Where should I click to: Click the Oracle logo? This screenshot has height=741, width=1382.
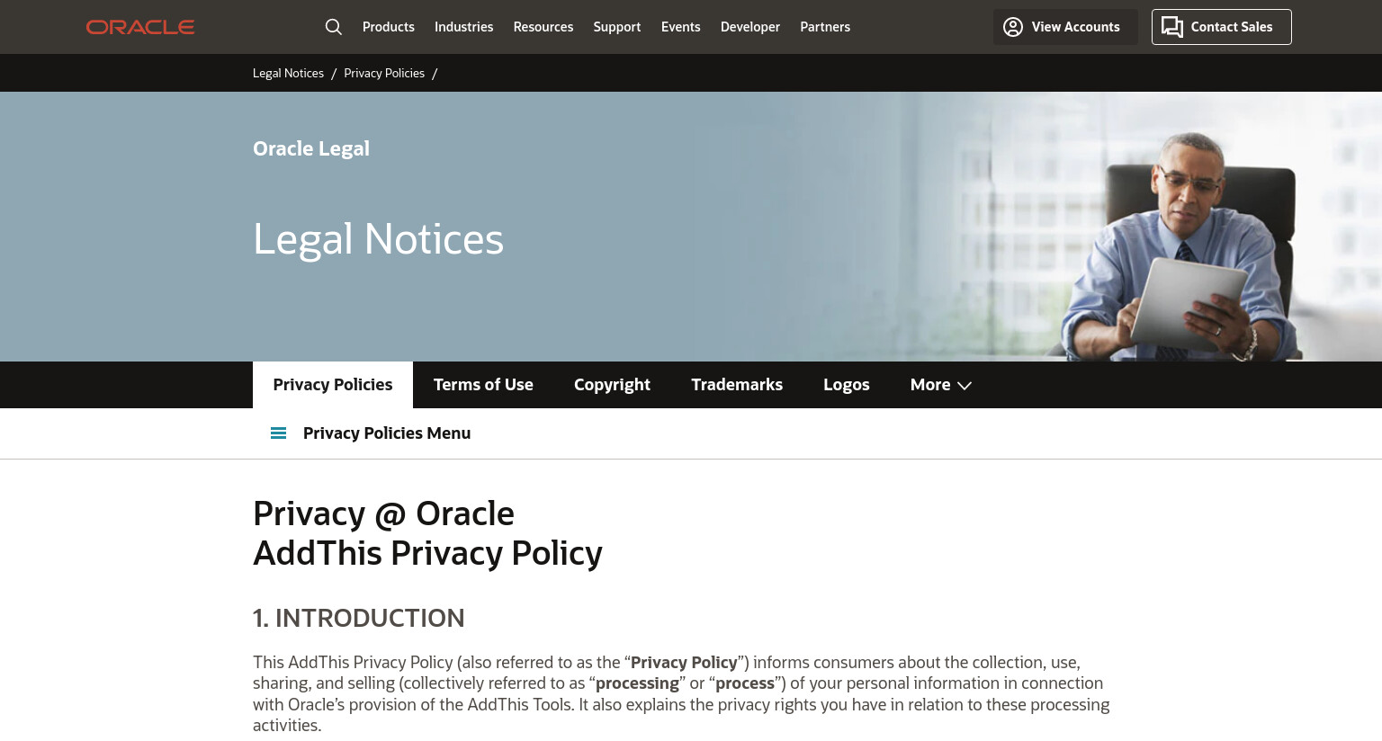tap(140, 27)
